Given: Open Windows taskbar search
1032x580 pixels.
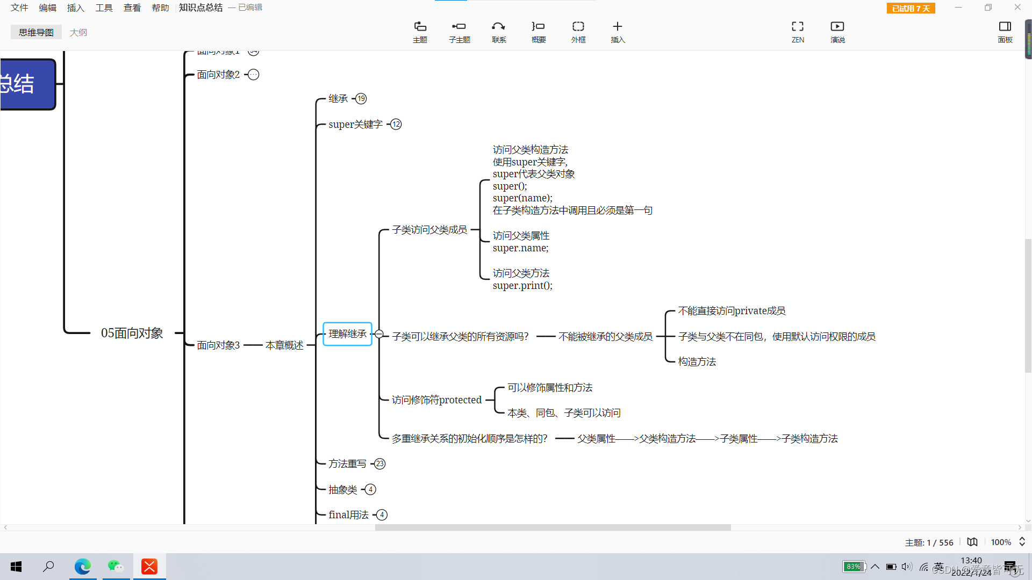Looking at the screenshot, I should tap(49, 567).
